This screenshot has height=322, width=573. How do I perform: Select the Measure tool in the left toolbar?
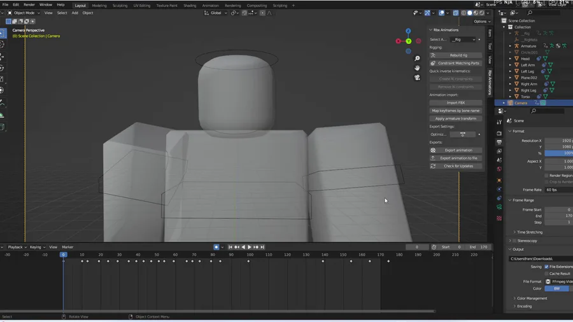2,115
